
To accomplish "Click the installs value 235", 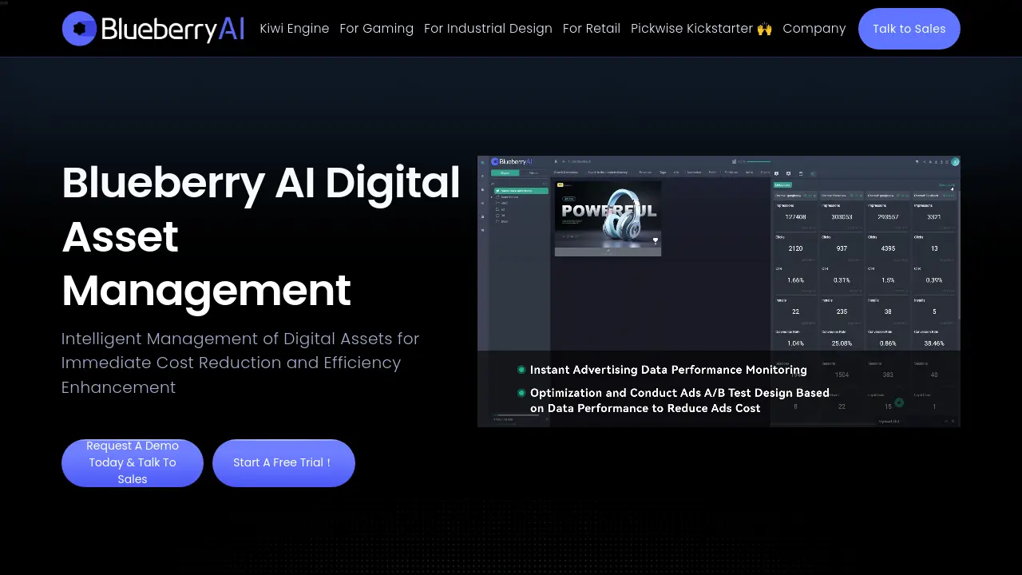I will coord(842,311).
